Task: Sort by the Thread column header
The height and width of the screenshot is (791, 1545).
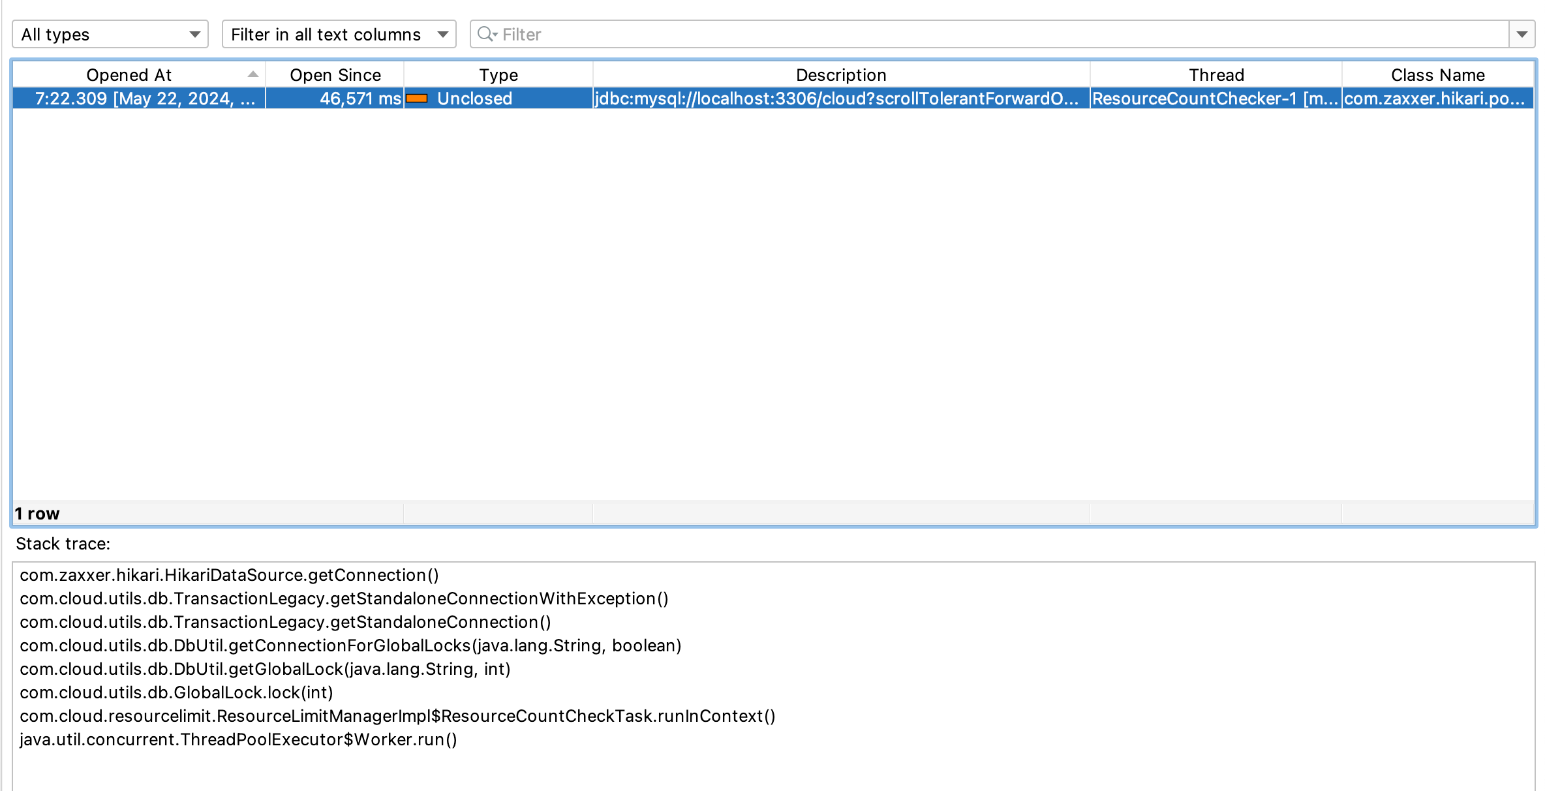Action: pyautogui.click(x=1216, y=75)
